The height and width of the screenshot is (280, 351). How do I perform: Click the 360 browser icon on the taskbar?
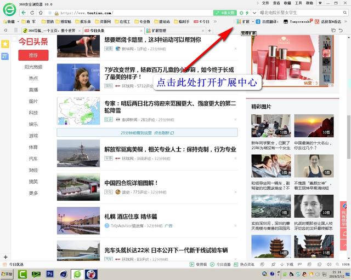pyautogui.click(x=77, y=274)
